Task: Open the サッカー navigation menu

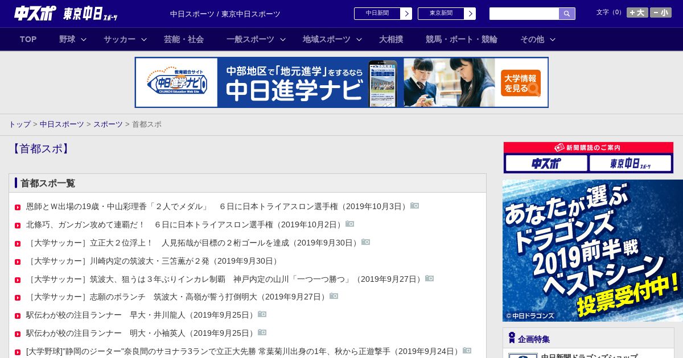Action: point(120,39)
